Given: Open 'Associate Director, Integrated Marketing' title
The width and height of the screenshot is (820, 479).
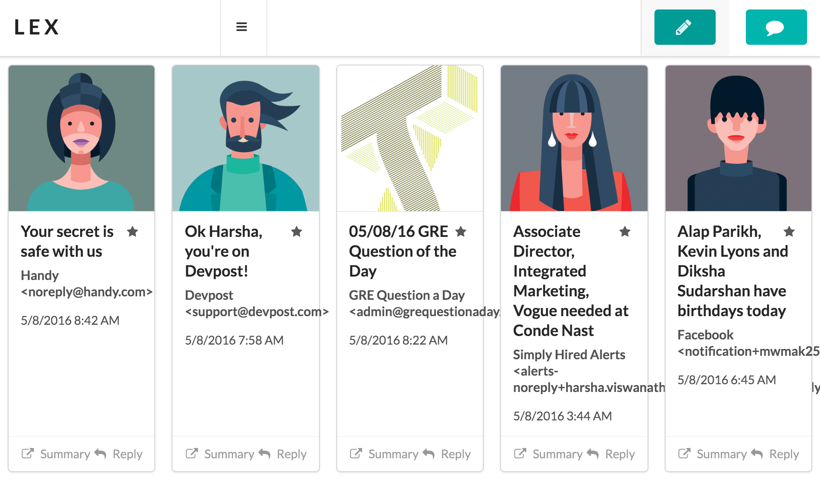Looking at the screenshot, I should (x=571, y=281).
